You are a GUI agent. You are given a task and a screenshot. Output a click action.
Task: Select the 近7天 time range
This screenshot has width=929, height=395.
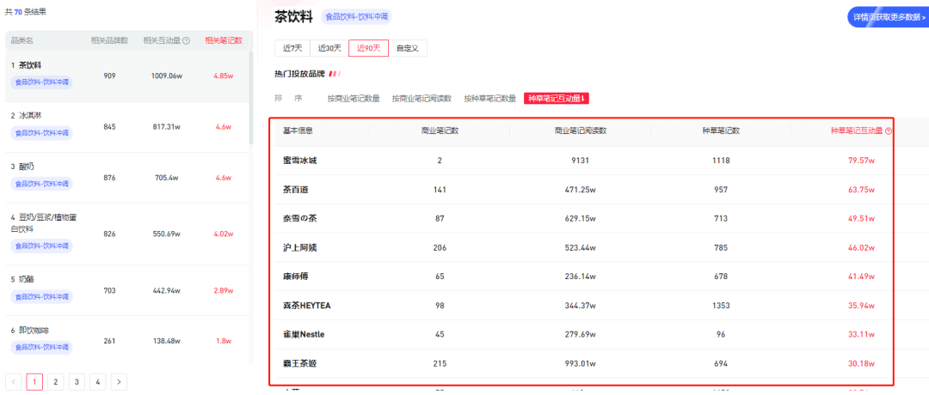click(x=292, y=48)
